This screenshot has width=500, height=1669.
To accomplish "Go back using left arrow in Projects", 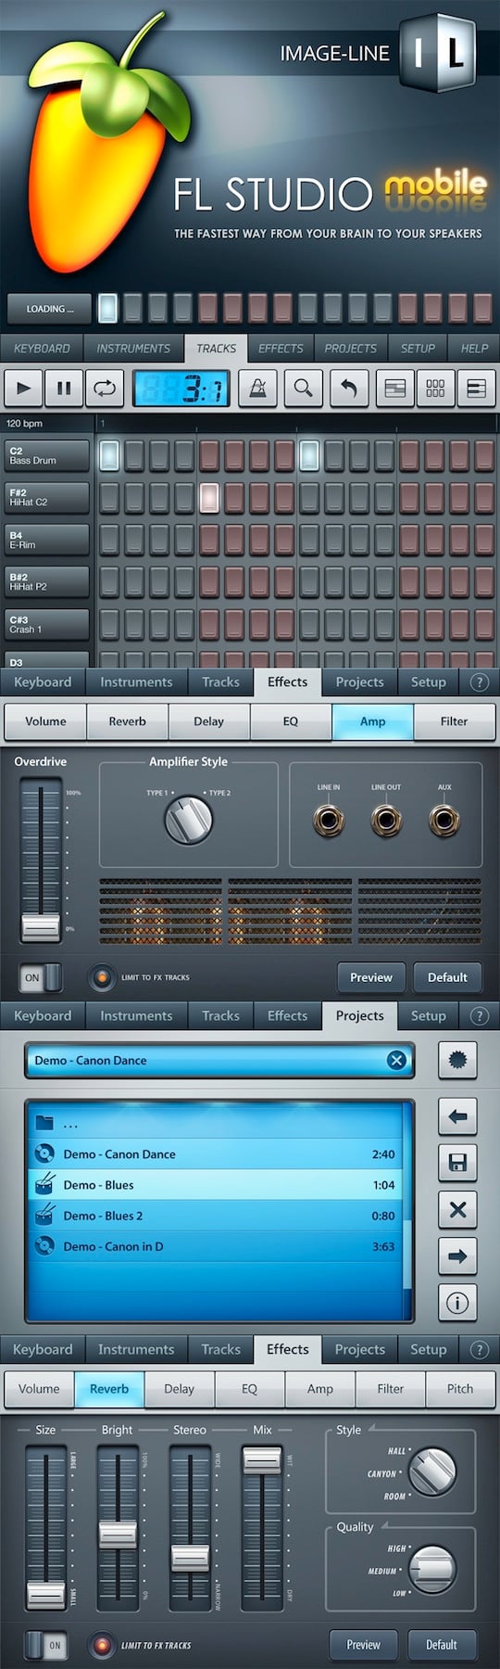I will tap(457, 1116).
